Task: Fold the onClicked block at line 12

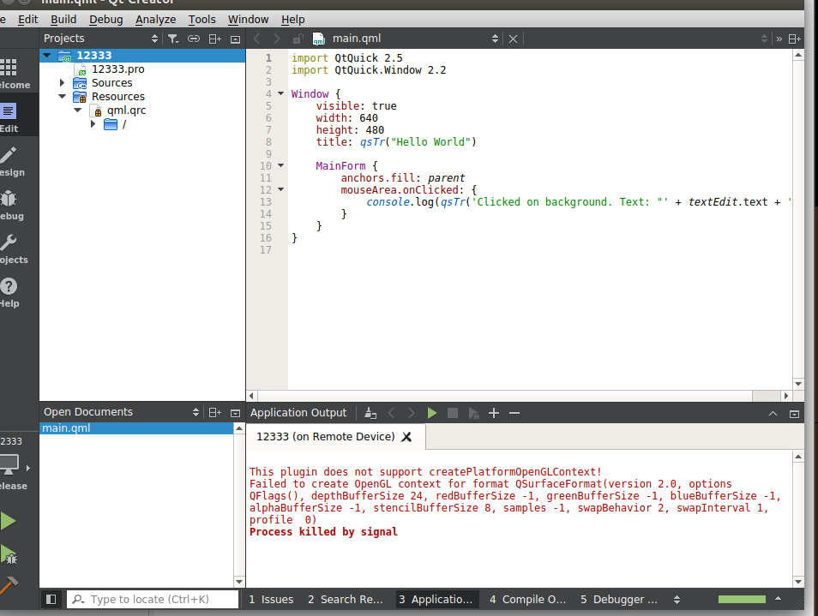Action: [x=280, y=189]
